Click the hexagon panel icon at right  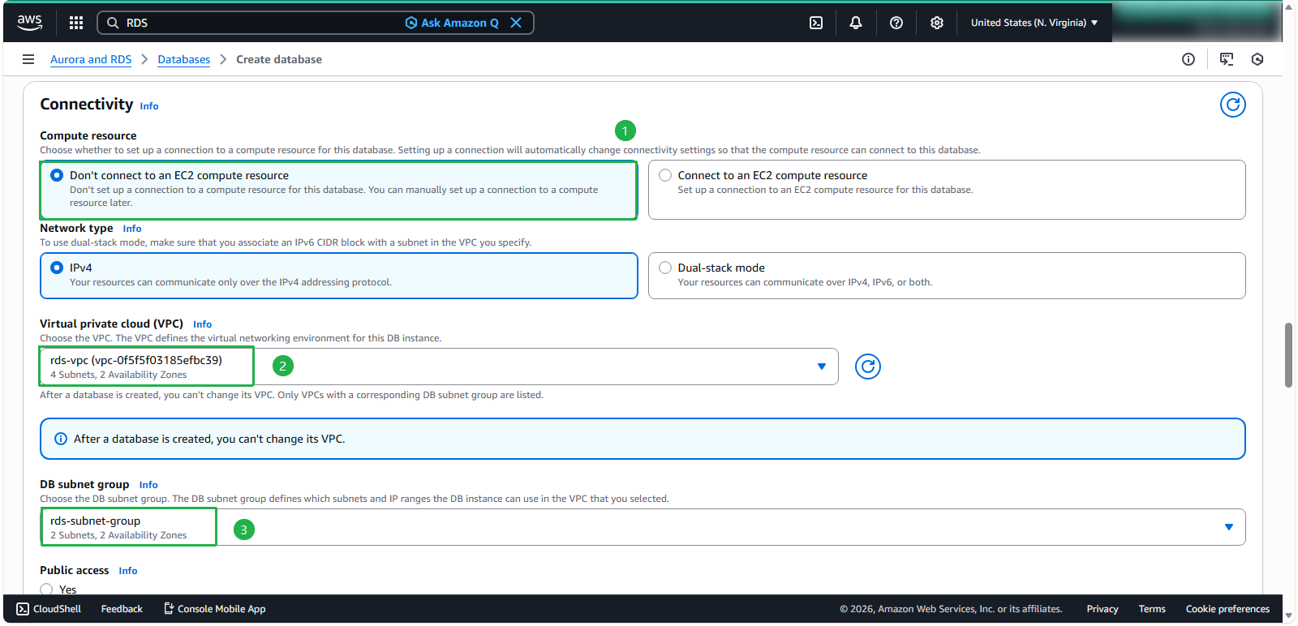[x=1257, y=59]
